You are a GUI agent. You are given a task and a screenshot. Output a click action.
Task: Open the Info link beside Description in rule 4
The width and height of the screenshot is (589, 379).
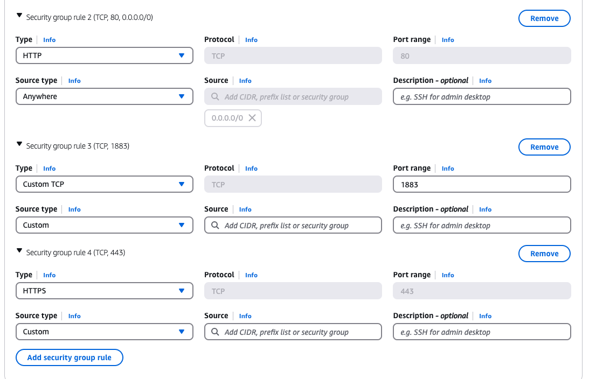click(485, 316)
